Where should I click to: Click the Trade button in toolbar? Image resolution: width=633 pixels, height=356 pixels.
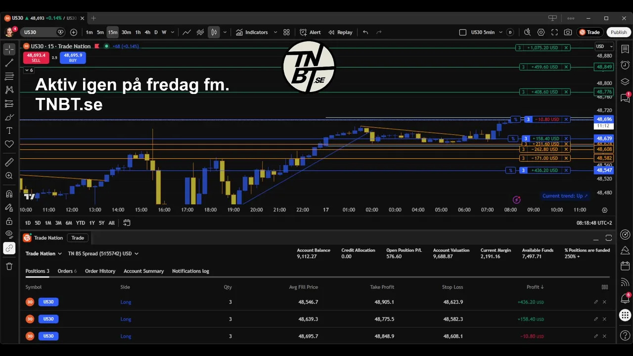589,32
